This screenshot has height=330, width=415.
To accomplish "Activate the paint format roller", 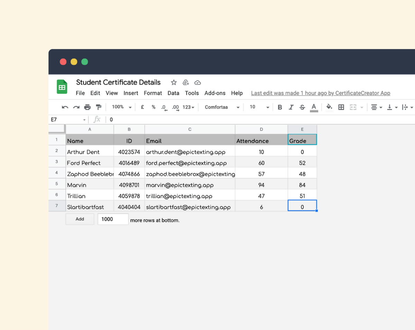I will (x=99, y=107).
